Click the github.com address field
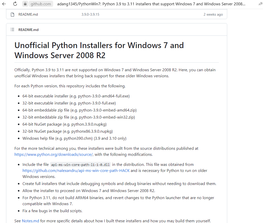This screenshot has height=223, width=263. (x=41, y=4)
